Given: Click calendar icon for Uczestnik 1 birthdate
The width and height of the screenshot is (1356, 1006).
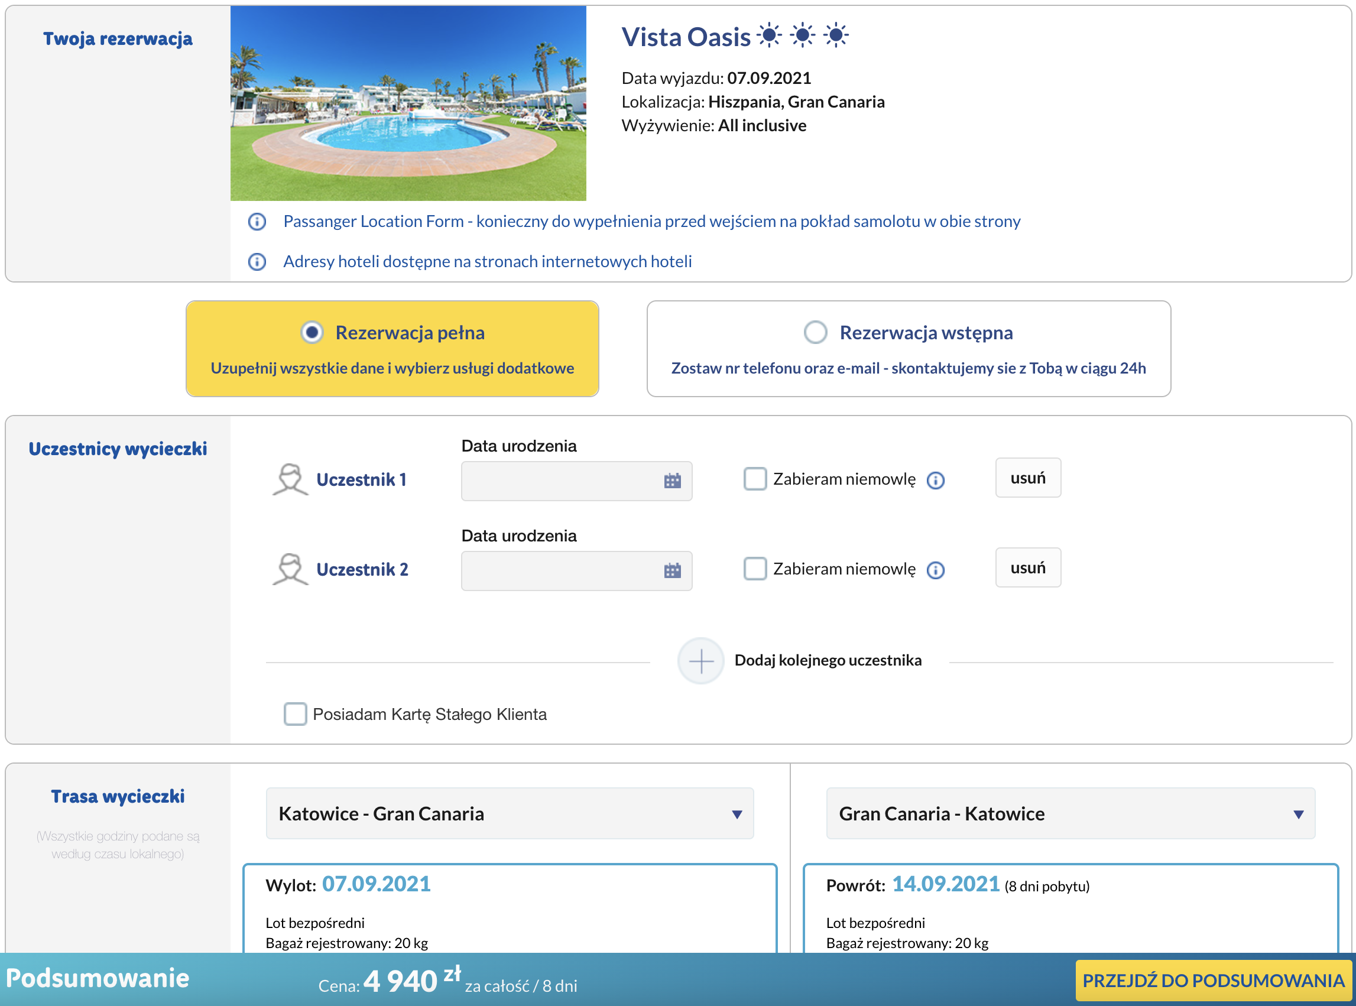Looking at the screenshot, I should coord(671,481).
